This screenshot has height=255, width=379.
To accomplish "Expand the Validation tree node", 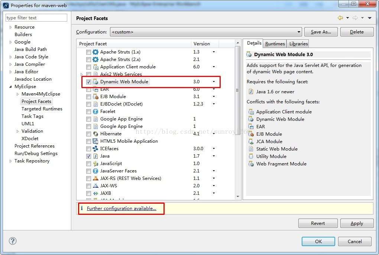I will (x=17, y=131).
